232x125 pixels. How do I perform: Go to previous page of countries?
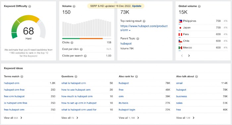point(182,56)
